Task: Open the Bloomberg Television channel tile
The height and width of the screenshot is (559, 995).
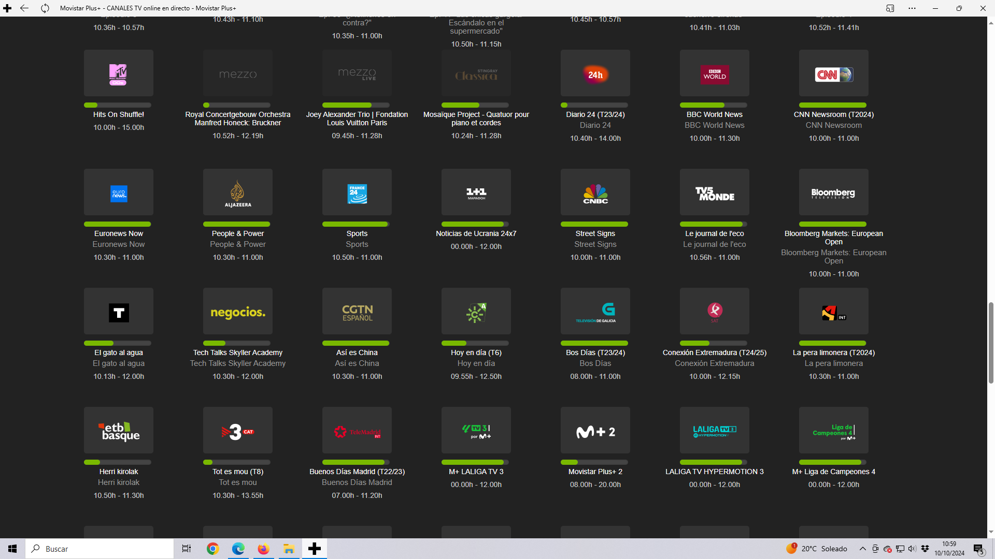Action: coord(834,192)
